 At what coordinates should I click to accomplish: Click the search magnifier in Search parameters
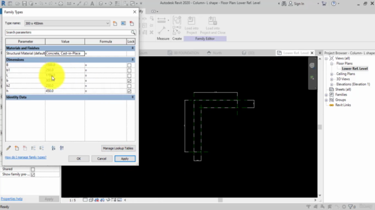pos(133,33)
